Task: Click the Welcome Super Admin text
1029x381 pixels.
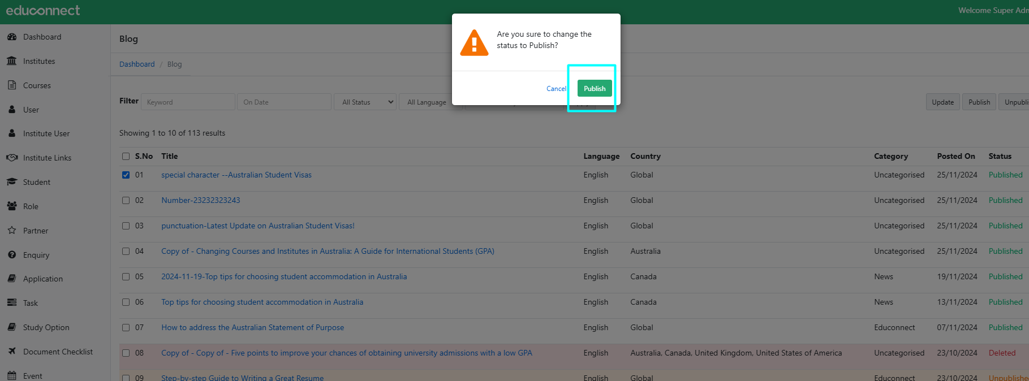Action: (x=993, y=10)
